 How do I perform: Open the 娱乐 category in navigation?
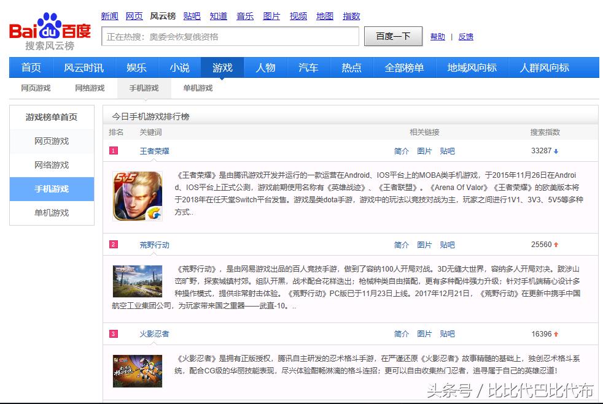pos(136,68)
